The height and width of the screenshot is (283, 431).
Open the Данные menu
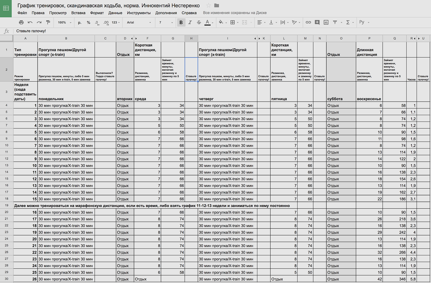115,13
